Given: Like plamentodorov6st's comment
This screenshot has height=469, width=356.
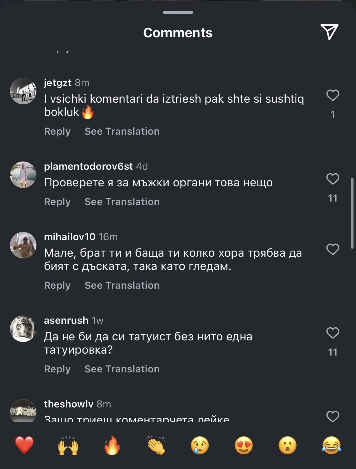Looking at the screenshot, I should [333, 179].
